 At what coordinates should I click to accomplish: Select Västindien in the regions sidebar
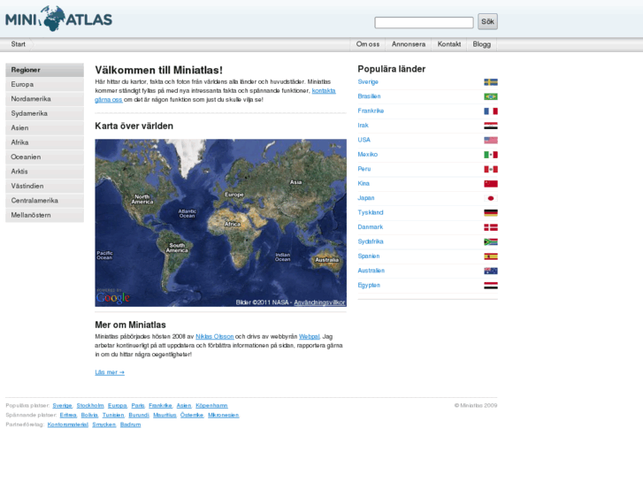click(x=45, y=187)
